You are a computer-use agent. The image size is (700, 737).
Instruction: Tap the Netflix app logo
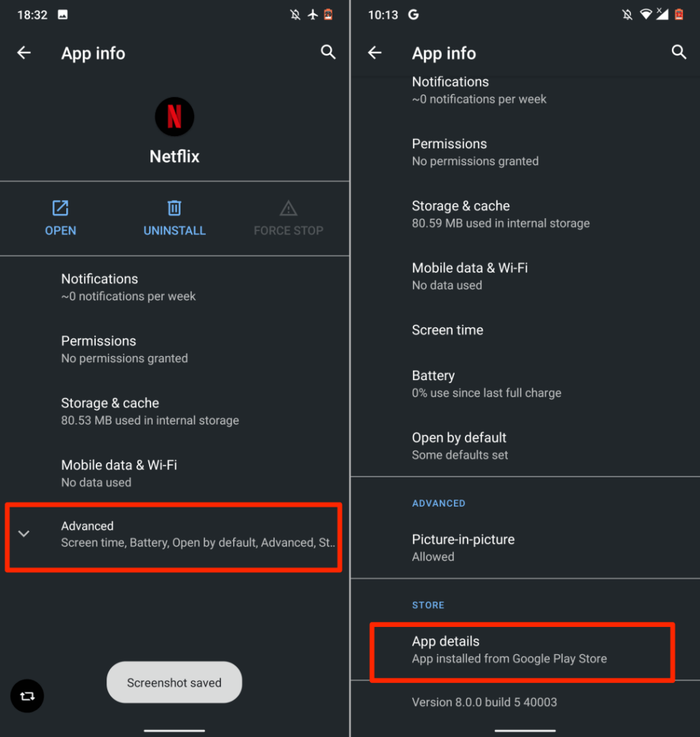click(174, 117)
